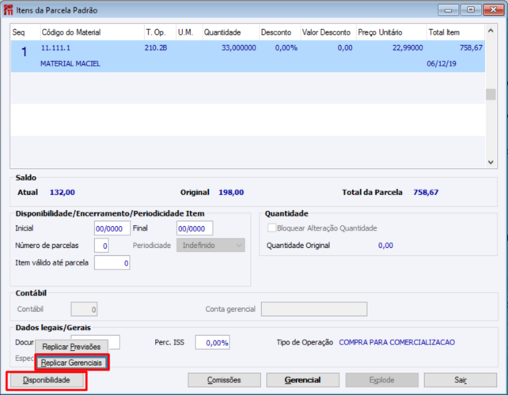Screen dimensions: 508x395
Task: Open the Periodicidade dropdown
Action: point(211,245)
